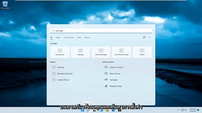
Task: Click the magnifier icon in search box
Action: [x=53, y=31]
